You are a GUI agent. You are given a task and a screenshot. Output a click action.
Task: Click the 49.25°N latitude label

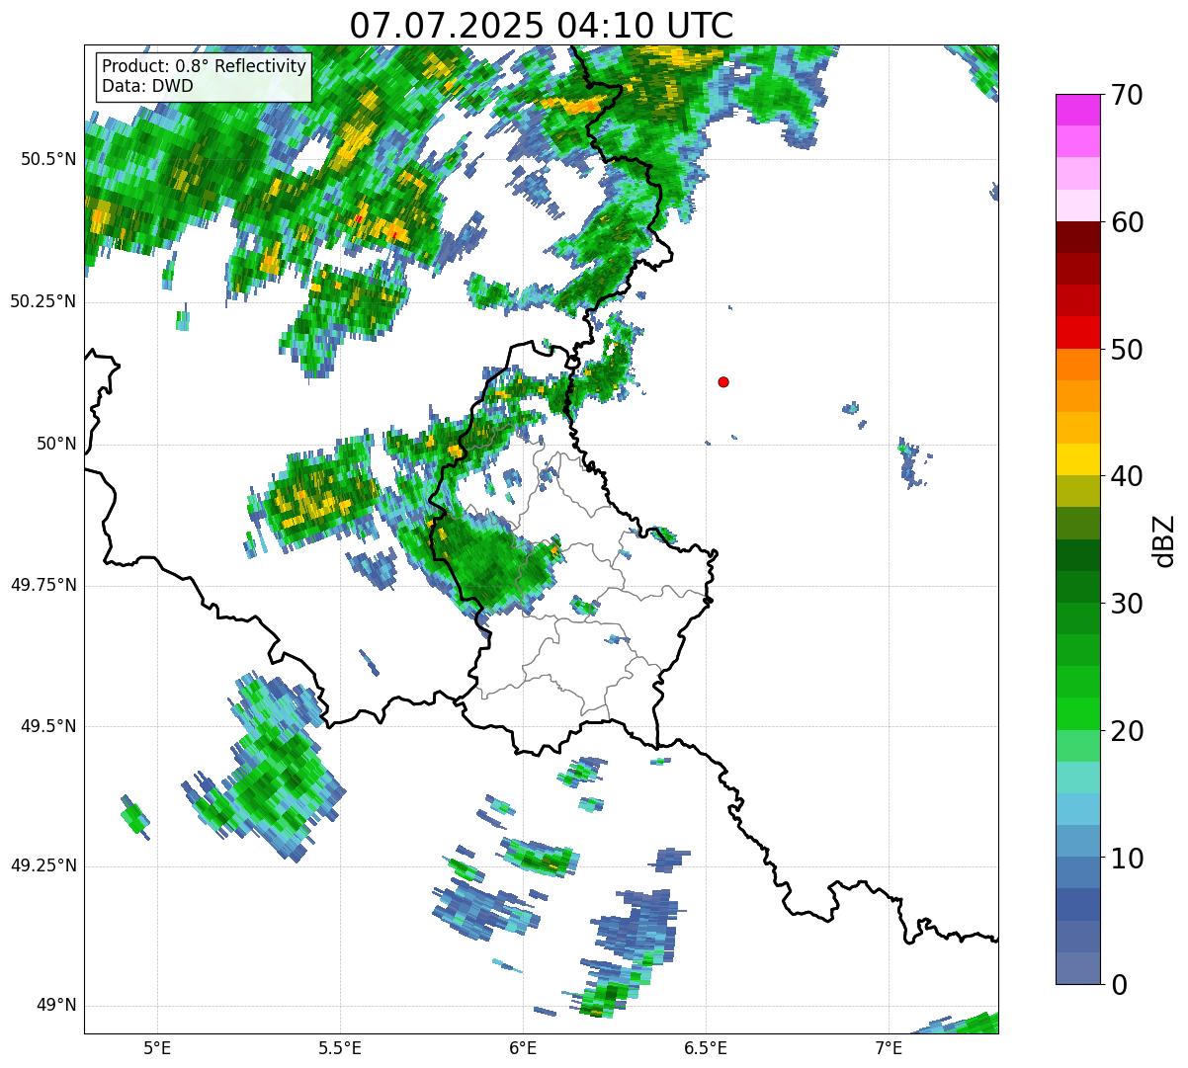[43, 865]
